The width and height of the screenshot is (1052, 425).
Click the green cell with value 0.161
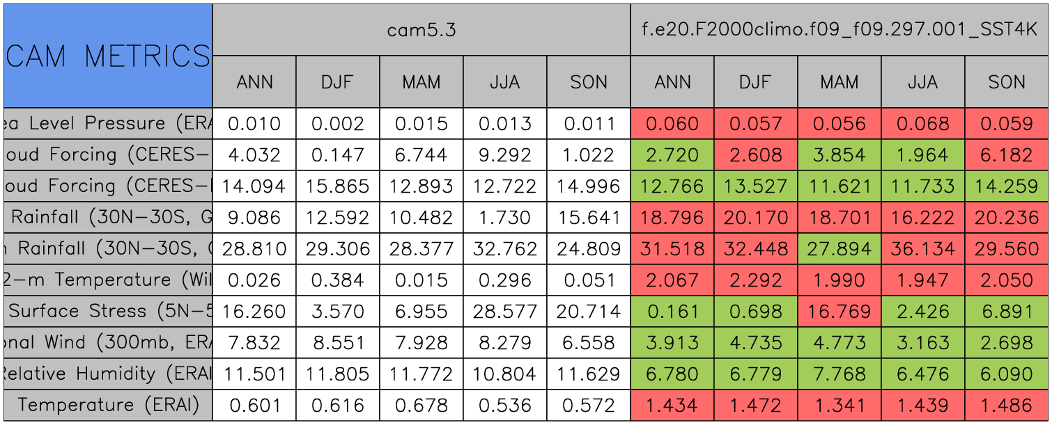(672, 312)
